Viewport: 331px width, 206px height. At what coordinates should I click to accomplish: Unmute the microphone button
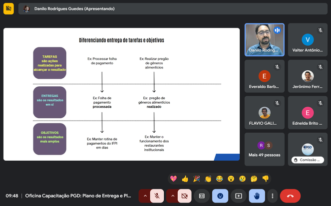click(157, 196)
